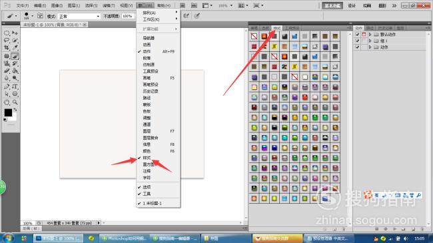Image resolution: width=433 pixels, height=243 pixels.
Task: Select the History Brush tool
Action: click(15, 63)
